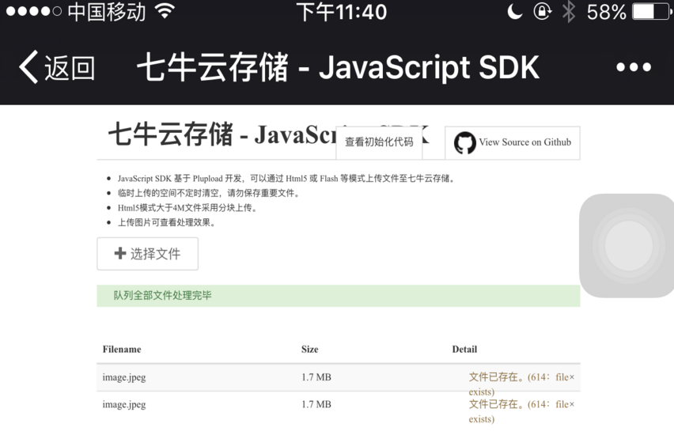674x435 pixels.
Task: Click the plus icon in 选择文件
Action: click(120, 253)
